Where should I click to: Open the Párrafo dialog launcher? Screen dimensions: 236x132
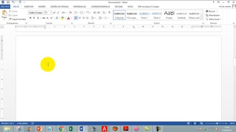click(111, 23)
